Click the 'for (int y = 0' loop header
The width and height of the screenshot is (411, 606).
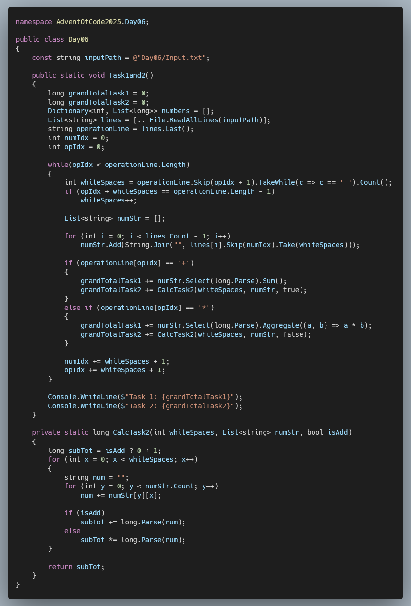pos(141,486)
